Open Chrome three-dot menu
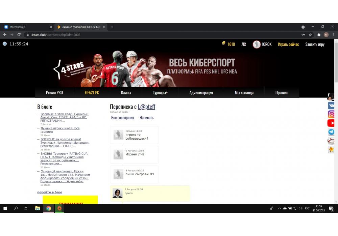Image resolution: width=338 pixels, height=236 pixels. [333, 35]
